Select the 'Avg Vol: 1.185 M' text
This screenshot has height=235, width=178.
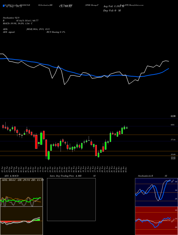click(114, 6)
